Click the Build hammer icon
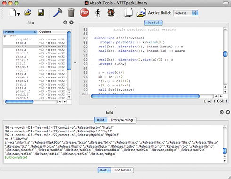Image resolution: width=231 pixels, height=179 pixels. pos(58,13)
